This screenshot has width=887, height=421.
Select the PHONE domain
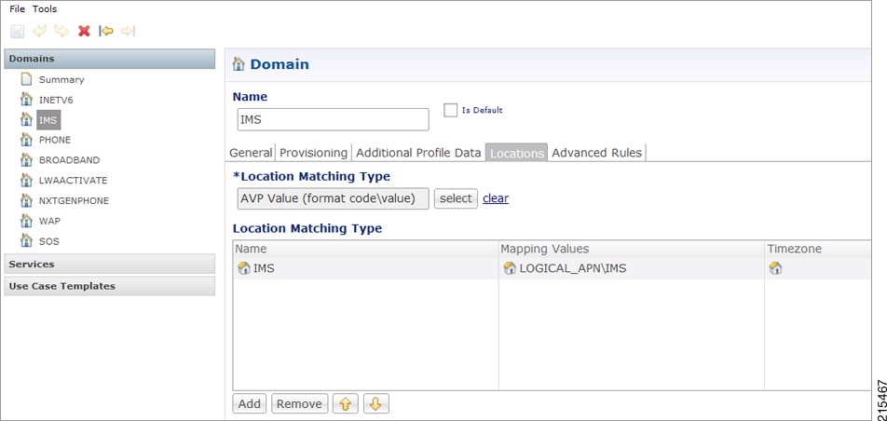55,140
